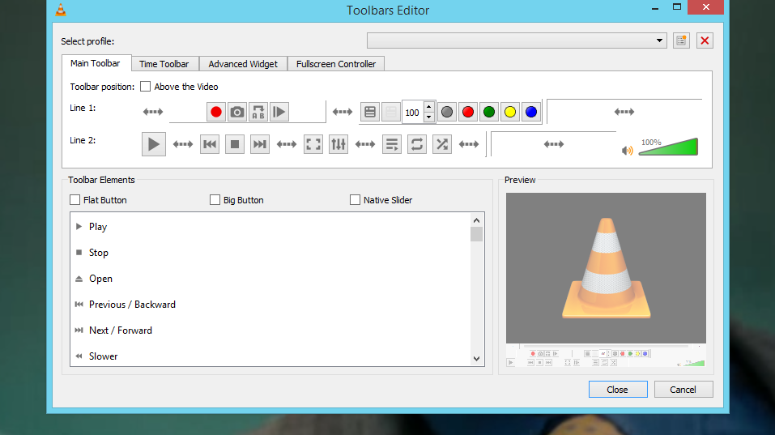Click the Cancel button
The width and height of the screenshot is (775, 435).
coord(683,390)
